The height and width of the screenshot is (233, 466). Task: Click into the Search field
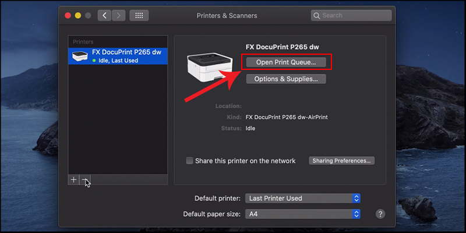(351, 16)
